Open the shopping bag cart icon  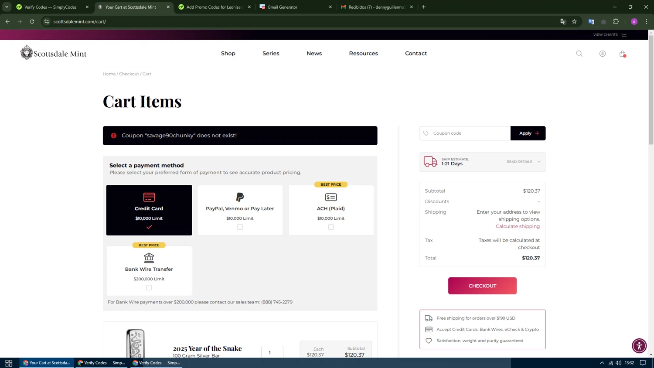pos(622,54)
